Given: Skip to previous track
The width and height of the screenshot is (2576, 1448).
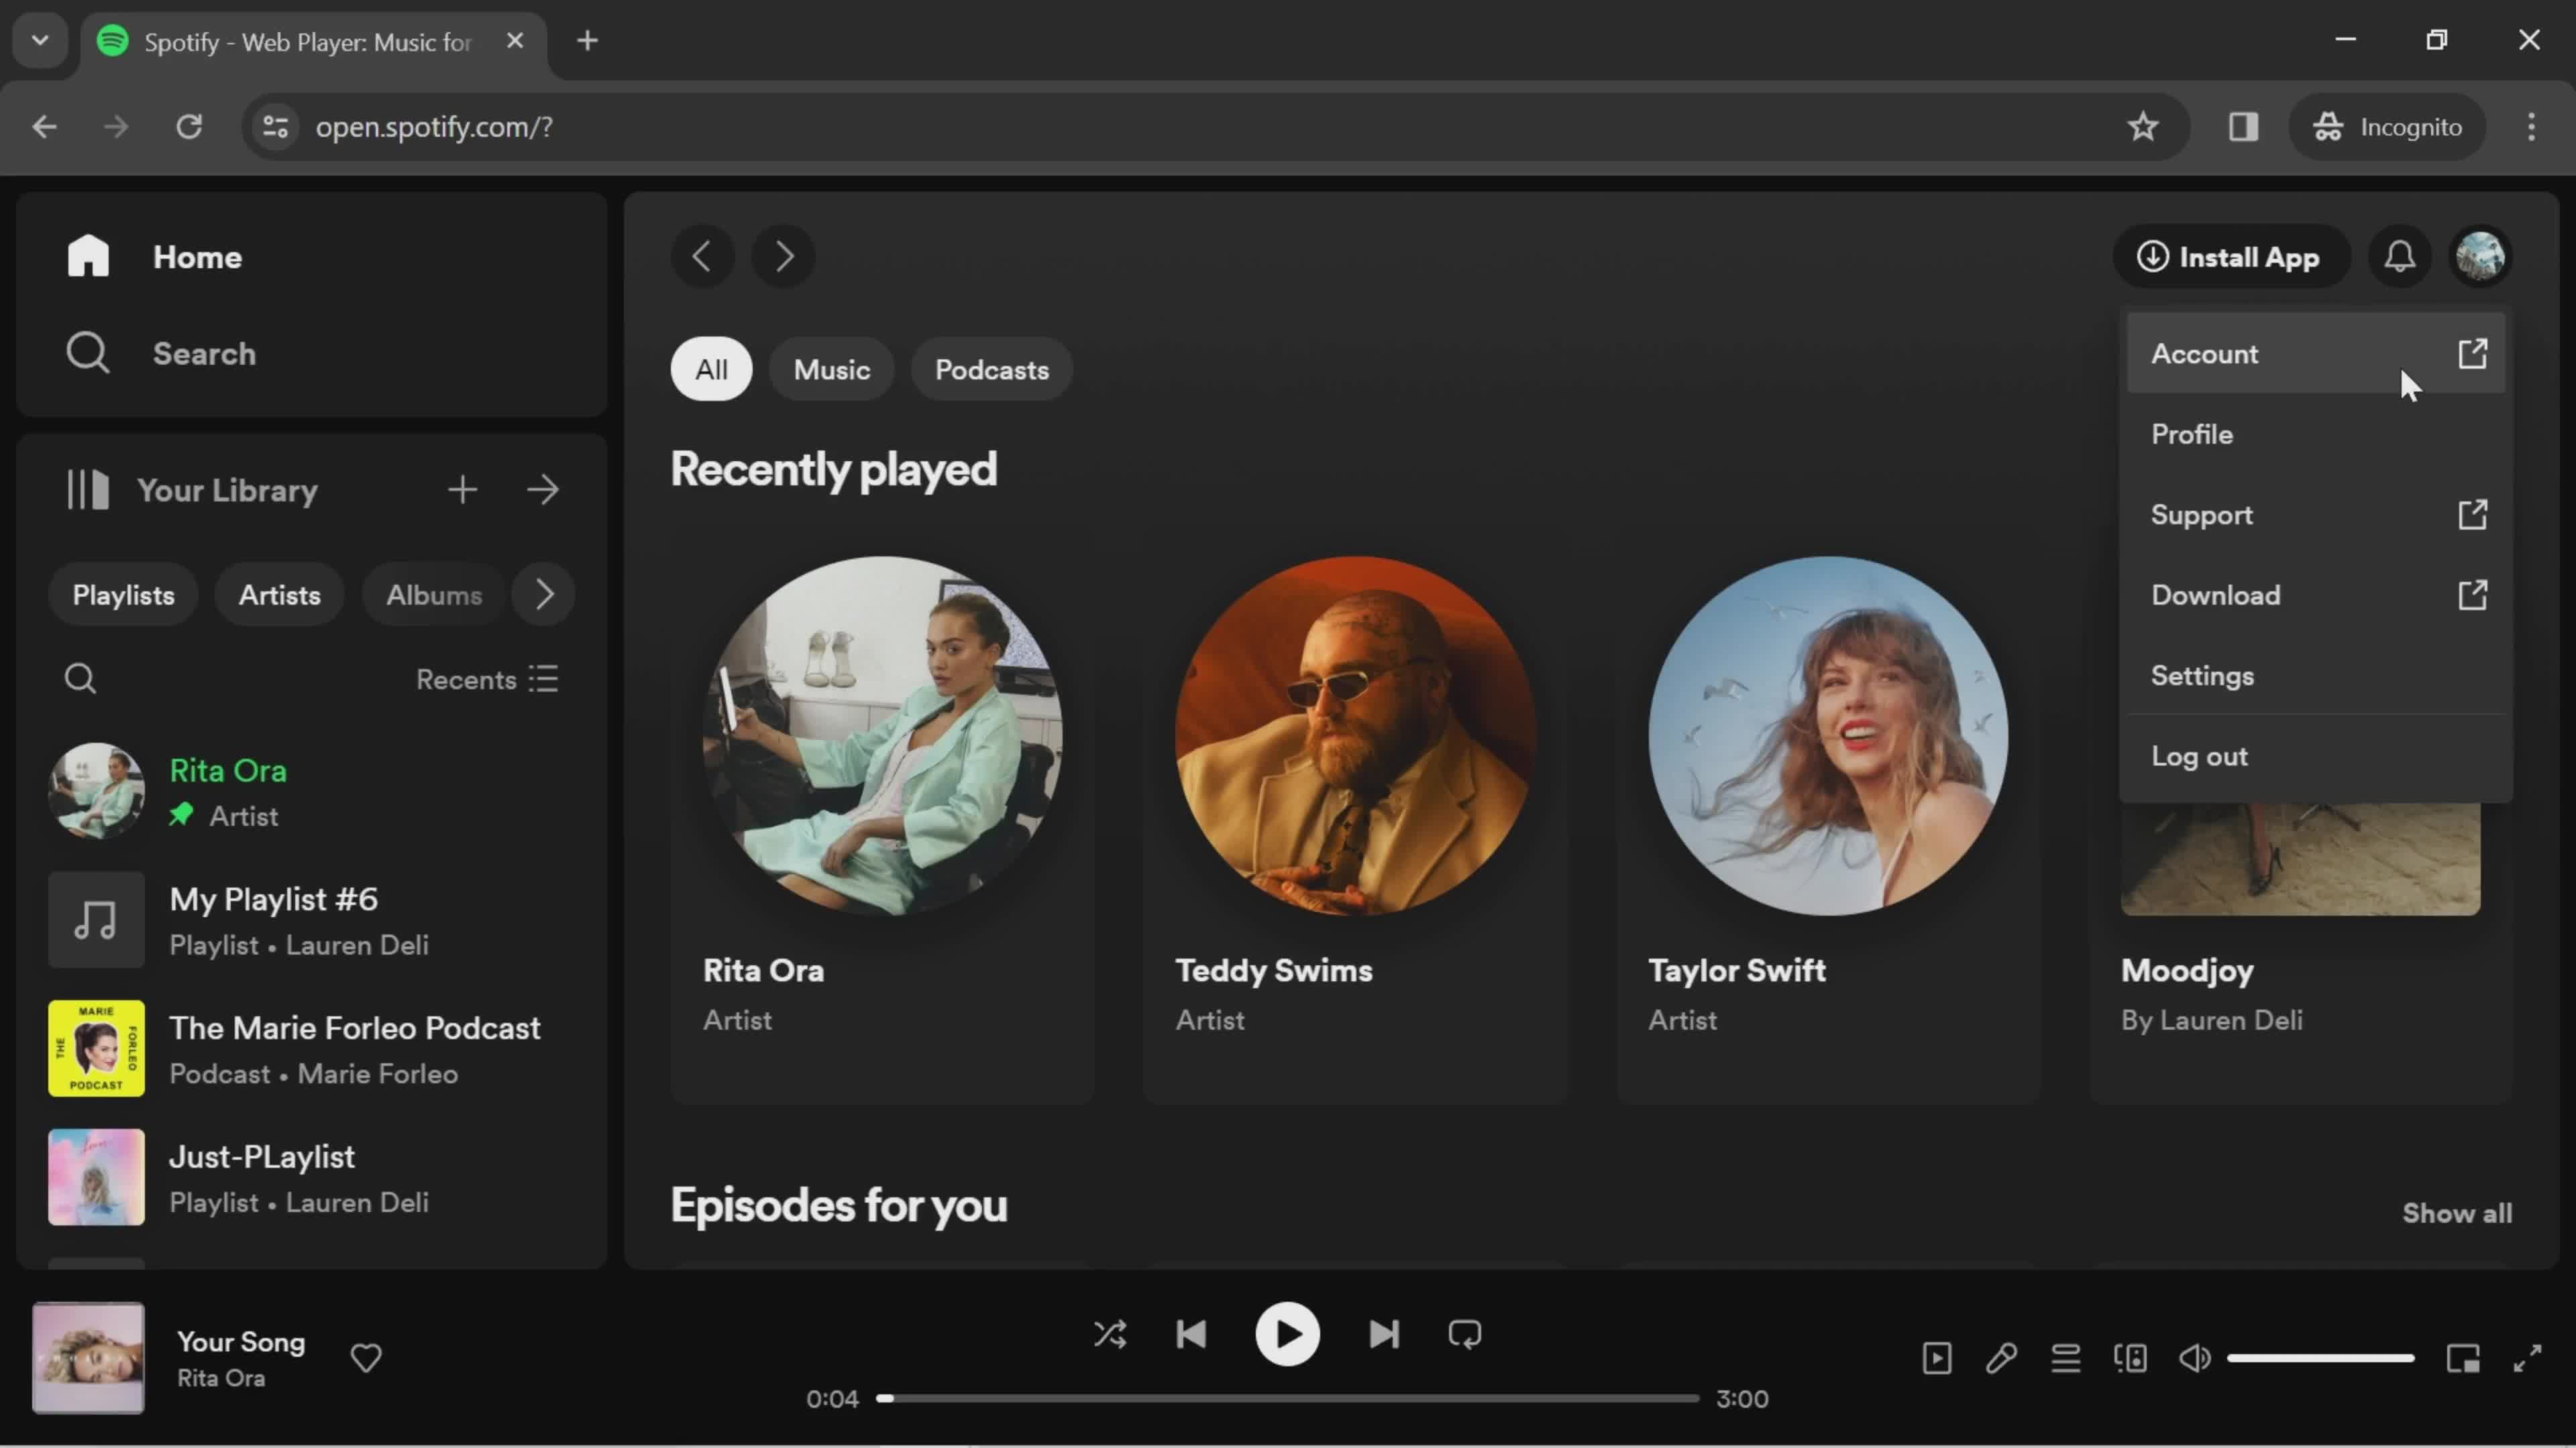Looking at the screenshot, I should [1191, 1335].
